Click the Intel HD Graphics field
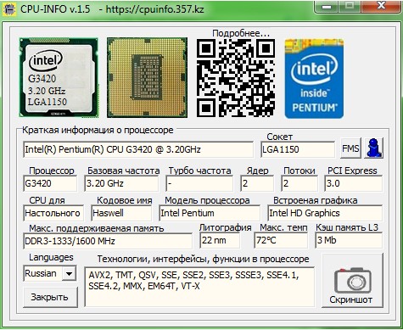 coord(325,213)
